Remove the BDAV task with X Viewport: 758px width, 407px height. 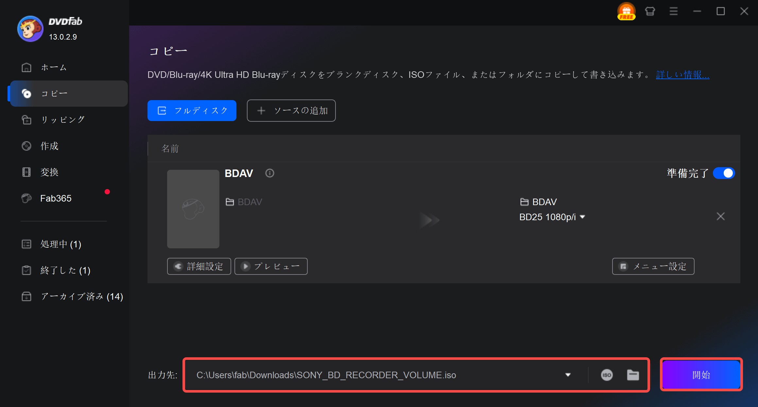click(x=721, y=216)
